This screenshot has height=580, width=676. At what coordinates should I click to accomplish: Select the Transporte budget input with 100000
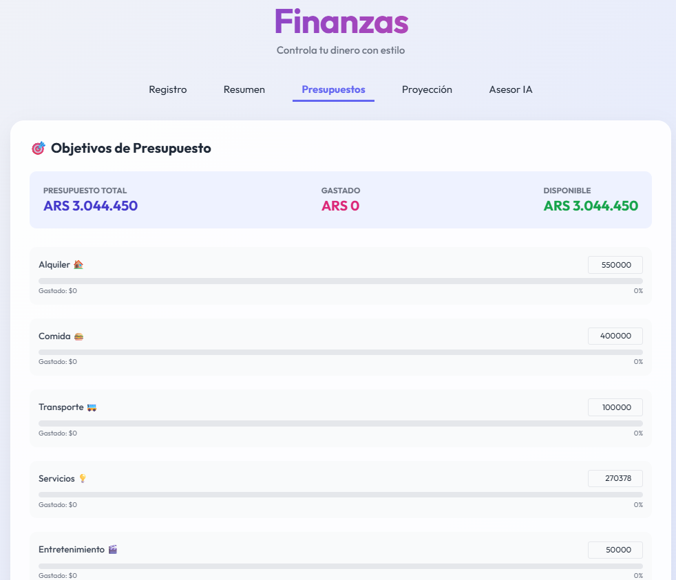point(615,407)
